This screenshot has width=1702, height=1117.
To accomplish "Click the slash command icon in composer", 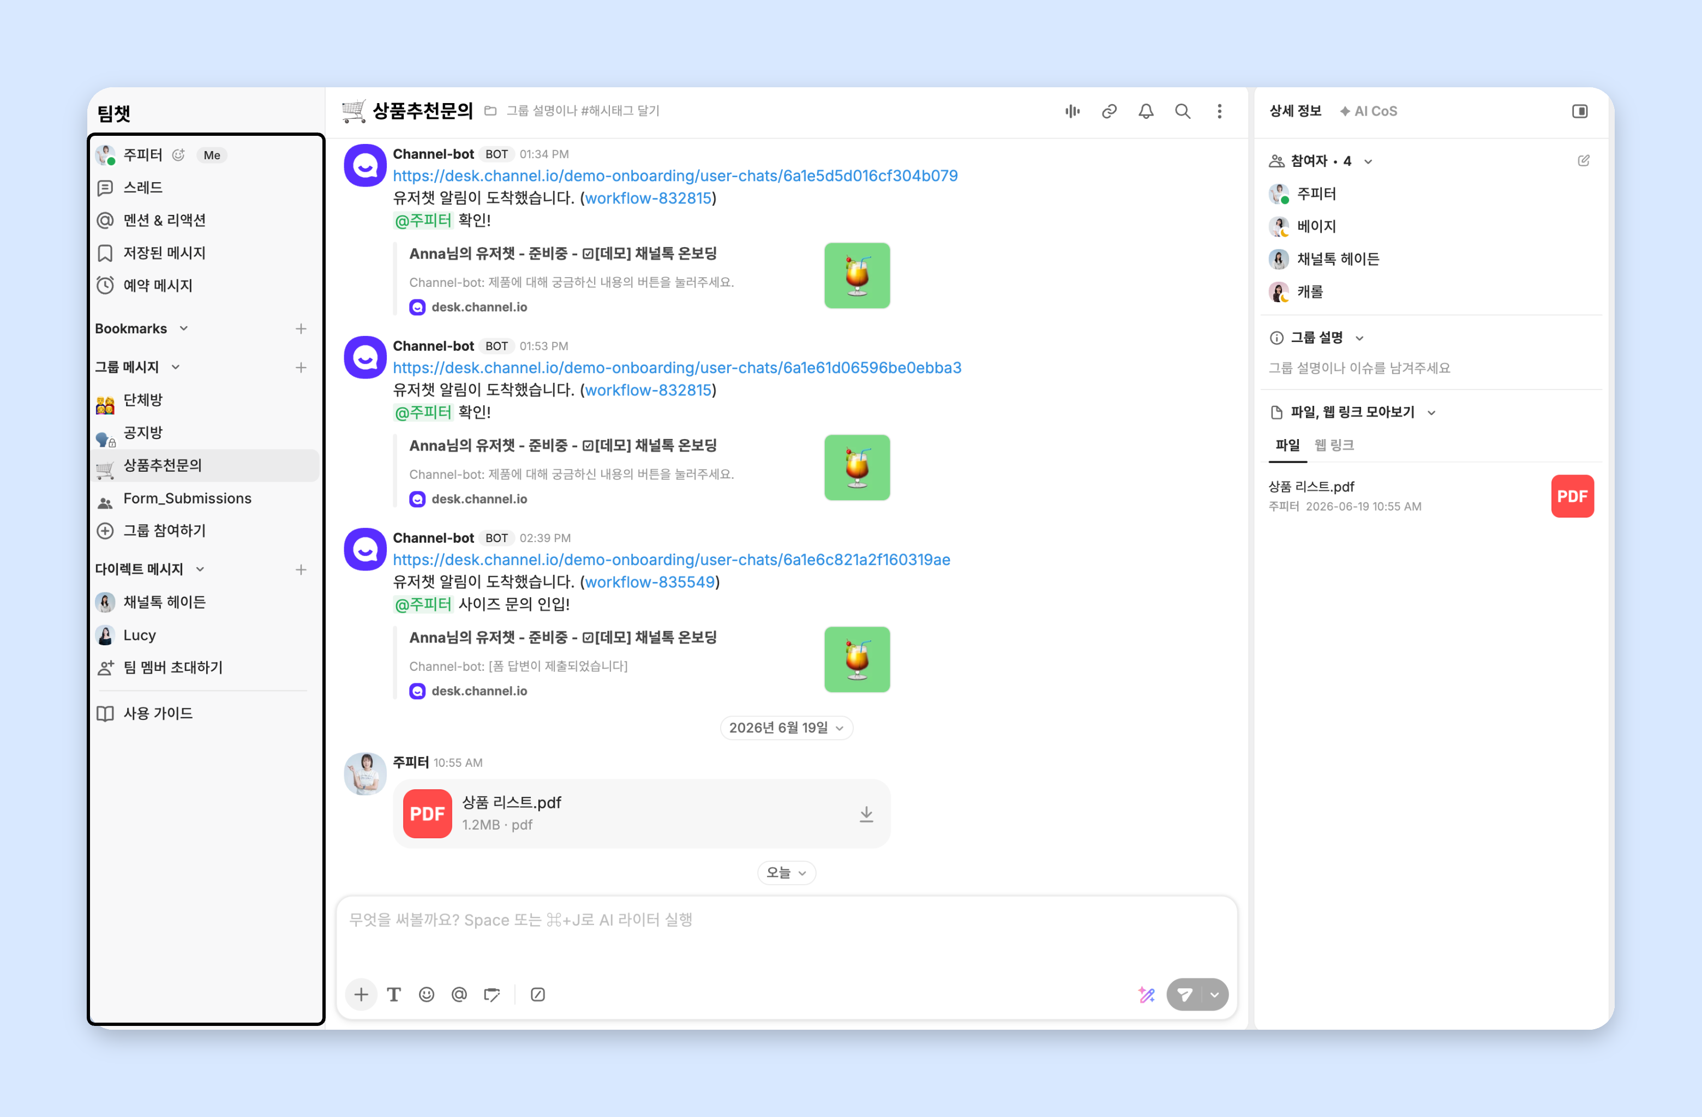I will (538, 995).
